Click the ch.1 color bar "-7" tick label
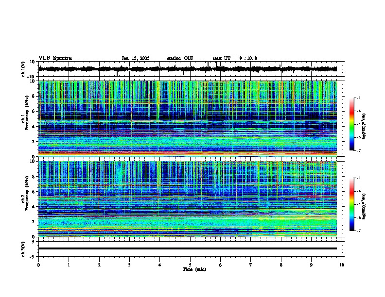The height and width of the screenshot is (297, 385). click(x=358, y=150)
